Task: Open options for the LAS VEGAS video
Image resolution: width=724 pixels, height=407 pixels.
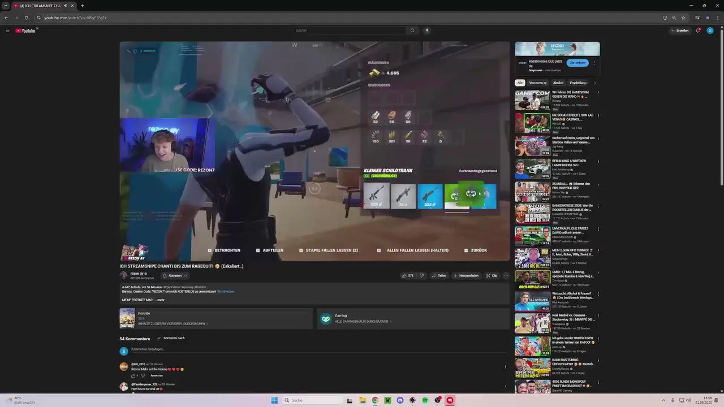Action: click(598, 115)
